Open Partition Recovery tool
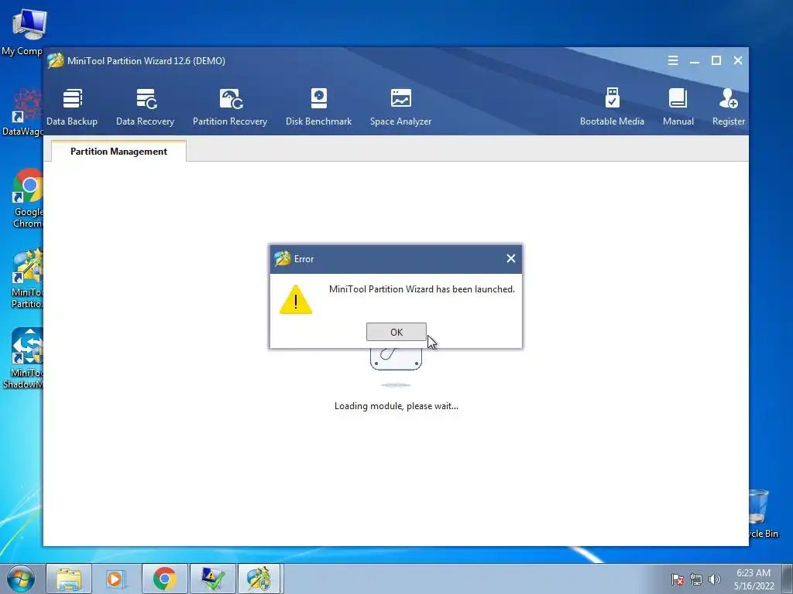The height and width of the screenshot is (594, 793). coord(229,108)
